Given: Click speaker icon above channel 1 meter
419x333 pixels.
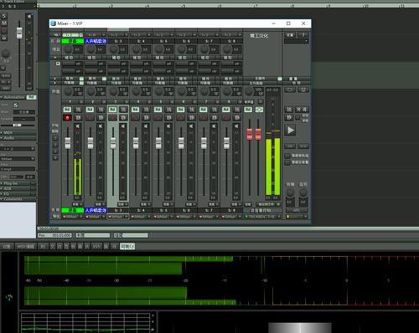Looking at the screenshot, I should (78, 126).
